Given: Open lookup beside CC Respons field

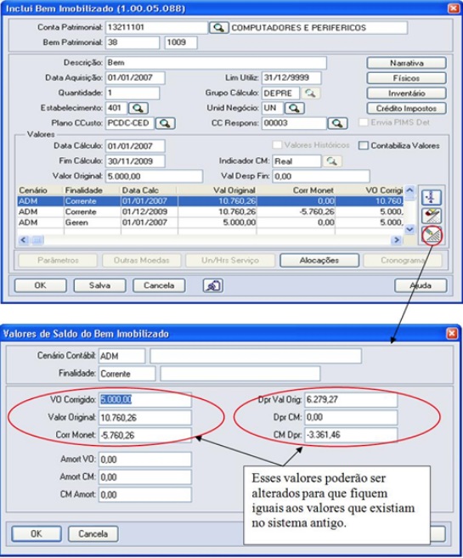Looking at the screenshot, I should point(337,123).
